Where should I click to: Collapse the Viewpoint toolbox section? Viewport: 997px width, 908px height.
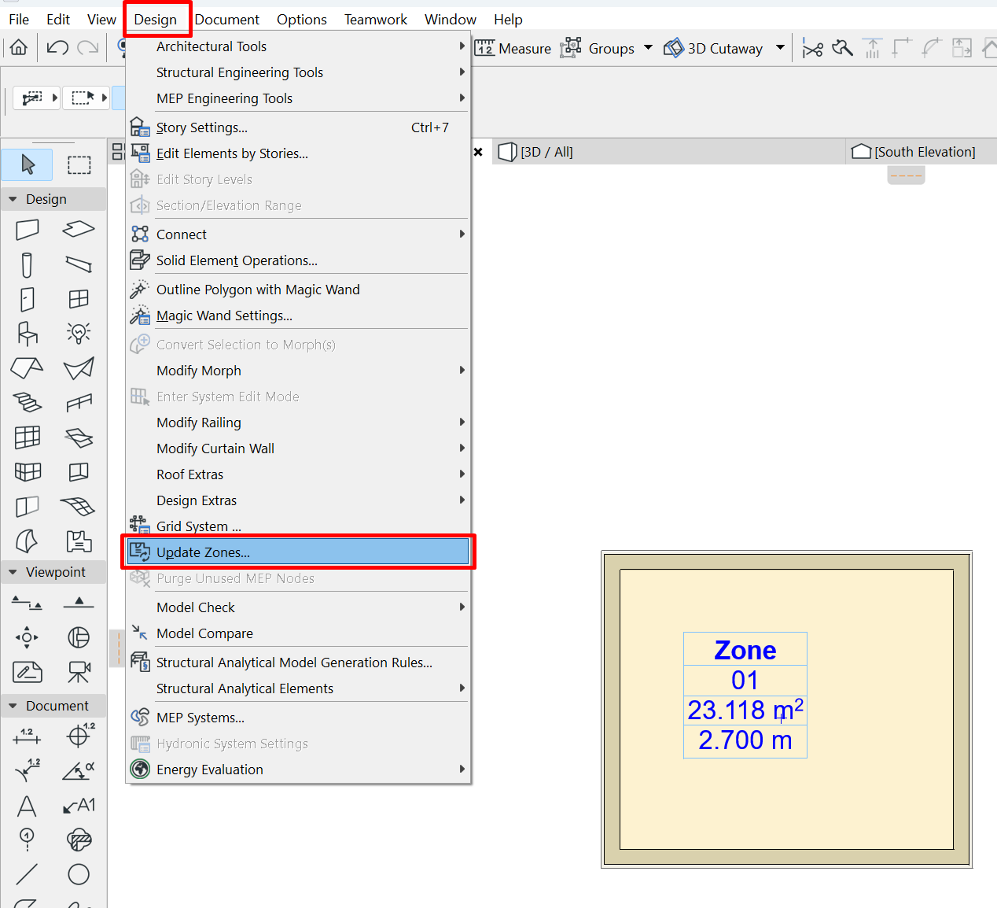[x=13, y=572]
